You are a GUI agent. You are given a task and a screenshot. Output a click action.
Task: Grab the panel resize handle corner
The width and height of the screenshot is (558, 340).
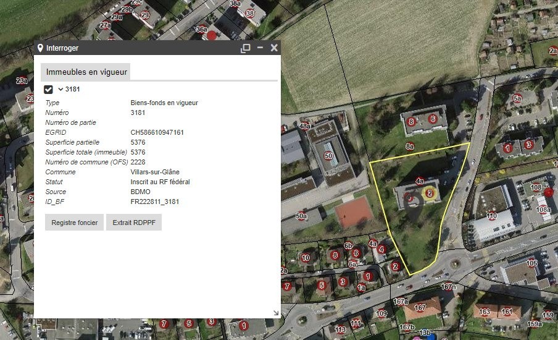tap(276, 313)
